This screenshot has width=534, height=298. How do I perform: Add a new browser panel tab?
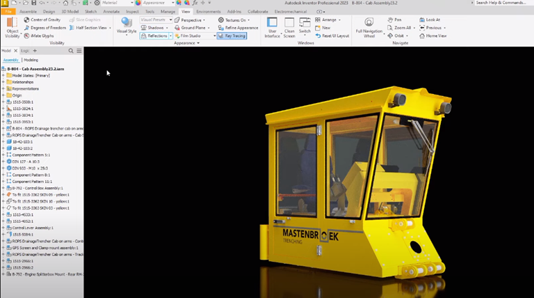35,51
